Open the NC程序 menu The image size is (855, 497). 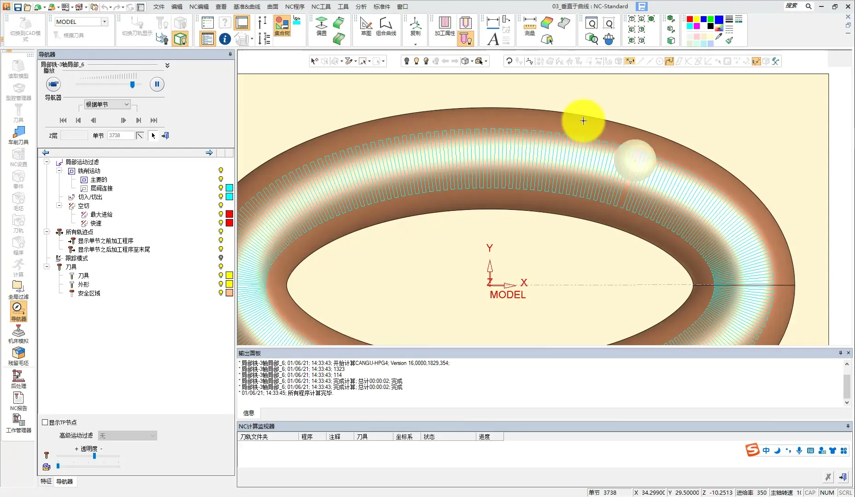(x=294, y=6)
